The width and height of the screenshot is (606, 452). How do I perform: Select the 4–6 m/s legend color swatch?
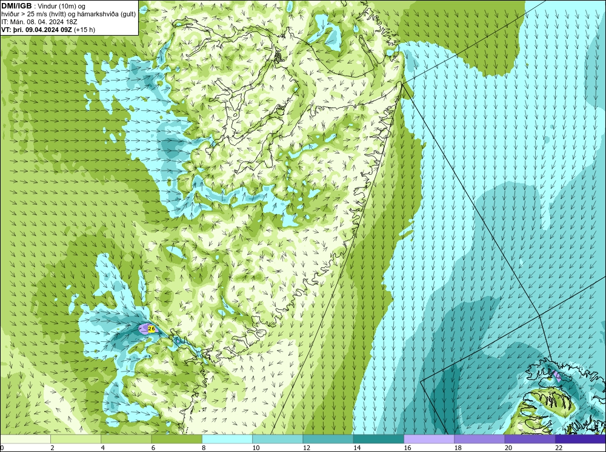pyautogui.click(x=126, y=439)
